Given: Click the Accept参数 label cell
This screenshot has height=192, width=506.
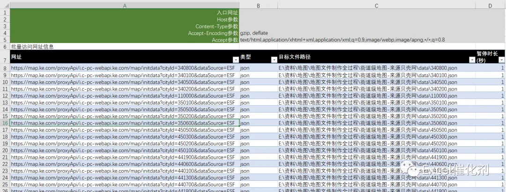Looking at the screenshot, I should [x=125, y=40].
